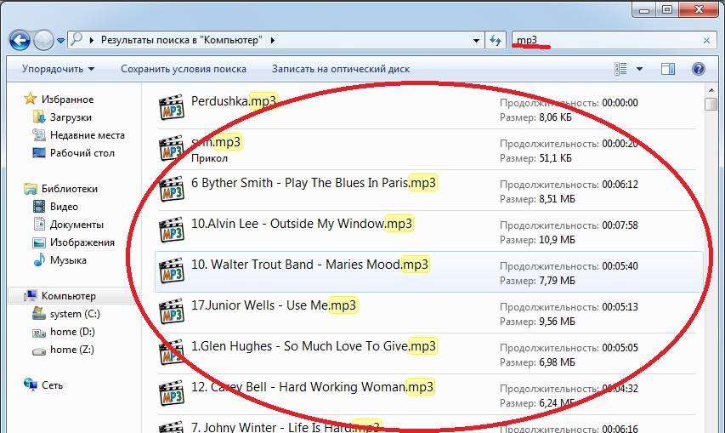
Task: Click Сохранить условия поиска
Action: point(184,69)
